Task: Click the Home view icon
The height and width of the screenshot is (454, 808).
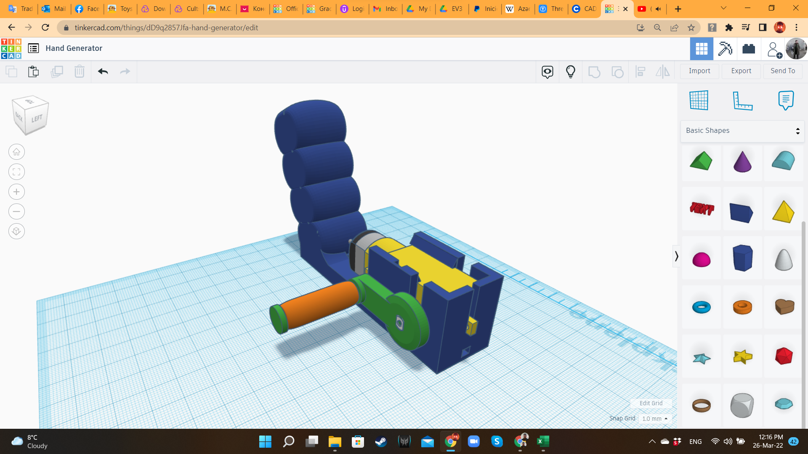Action: [16, 152]
